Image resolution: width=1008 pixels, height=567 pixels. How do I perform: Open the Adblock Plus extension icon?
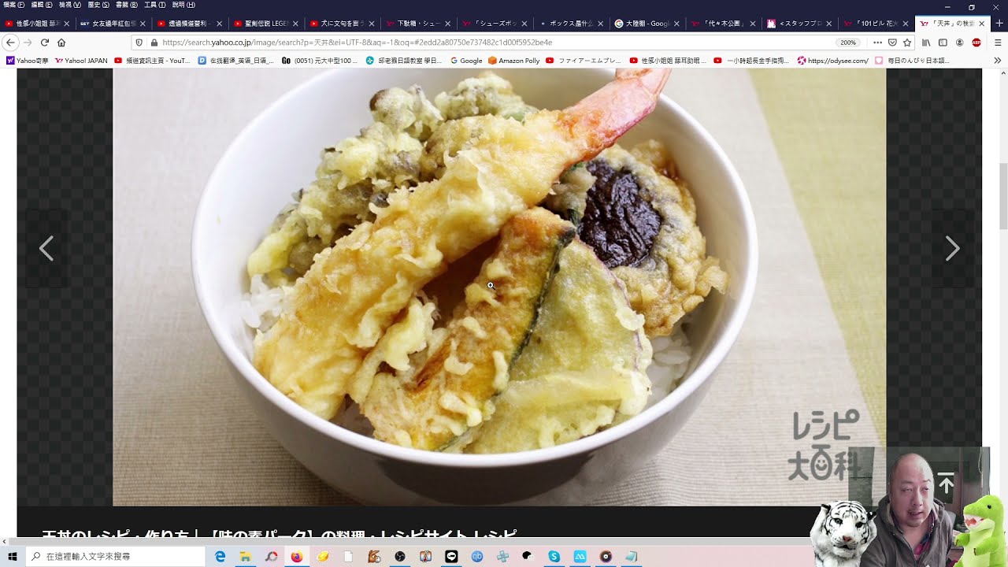click(x=976, y=43)
